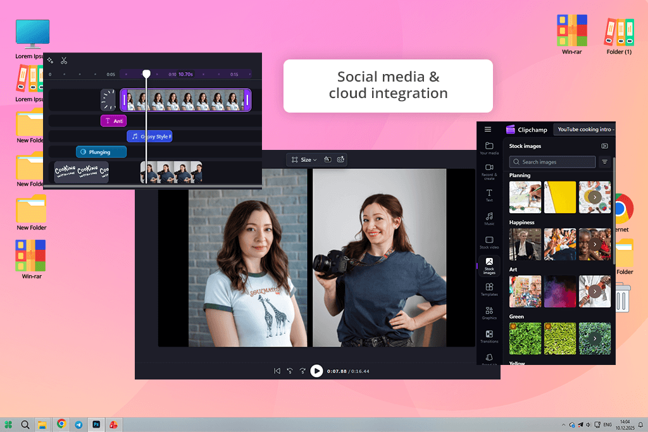Viewport: 648px width, 432px height.
Task: Edit the YouTube cooking intro project title
Action: (x=584, y=129)
